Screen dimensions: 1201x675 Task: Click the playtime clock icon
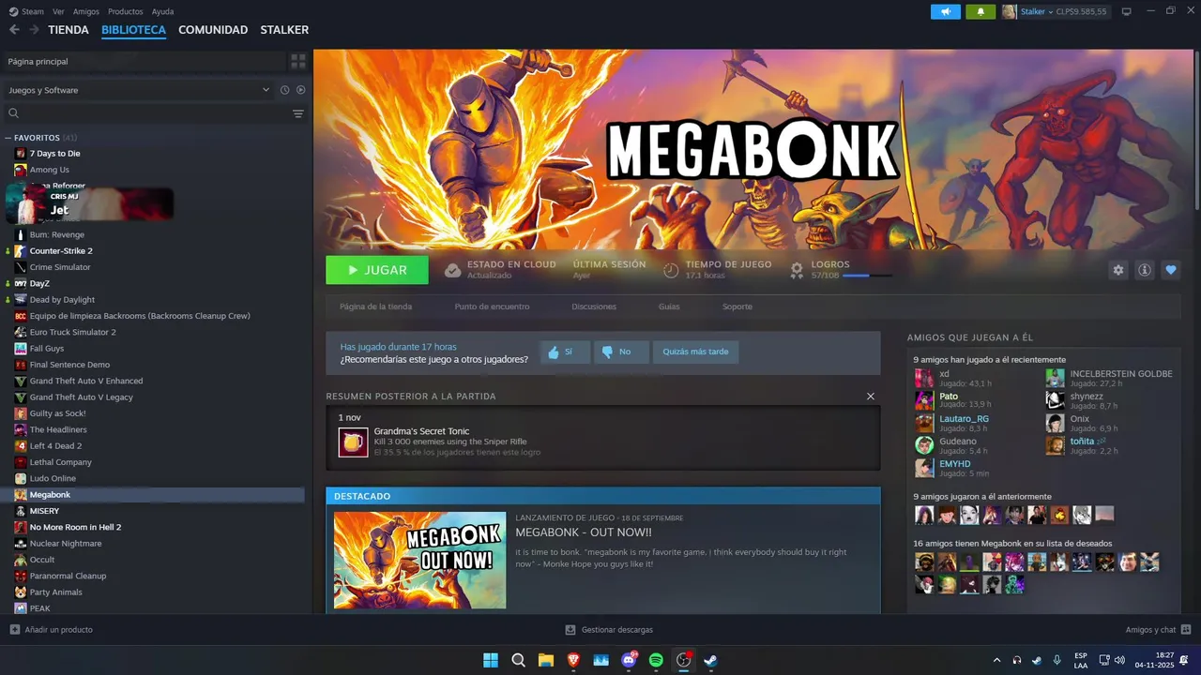[x=671, y=270]
